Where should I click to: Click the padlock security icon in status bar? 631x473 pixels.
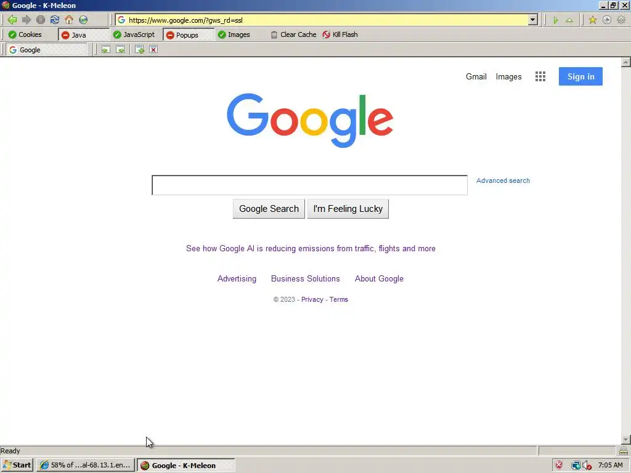[x=624, y=450]
